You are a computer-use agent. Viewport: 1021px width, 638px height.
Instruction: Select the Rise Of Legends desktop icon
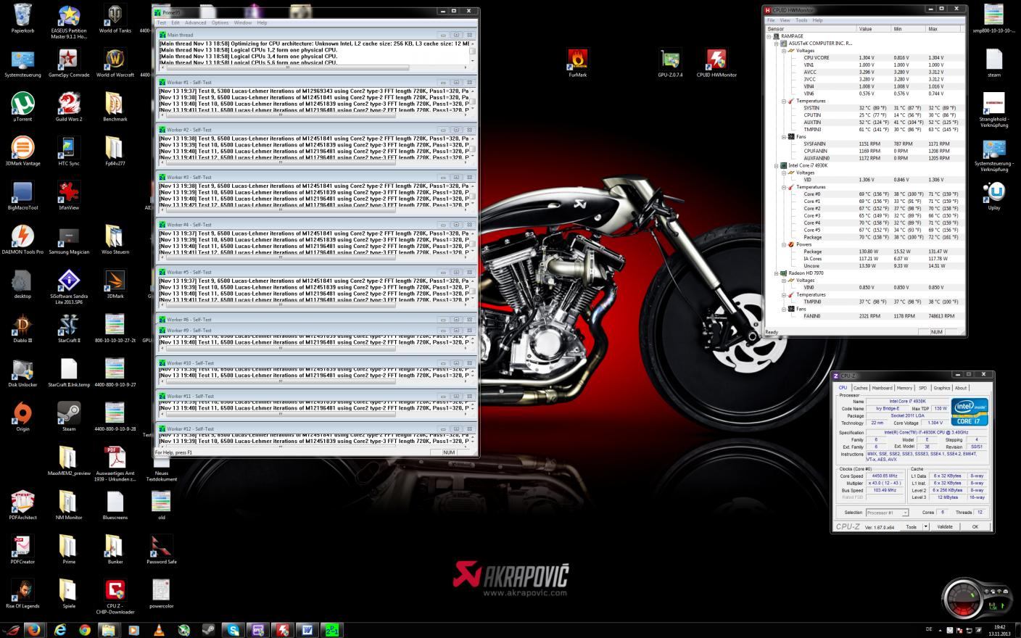tap(22, 594)
